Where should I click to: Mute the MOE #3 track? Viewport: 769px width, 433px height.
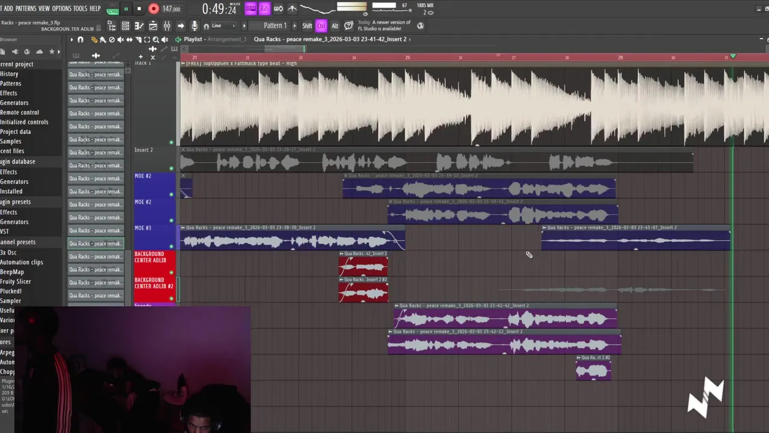pyautogui.click(x=171, y=247)
